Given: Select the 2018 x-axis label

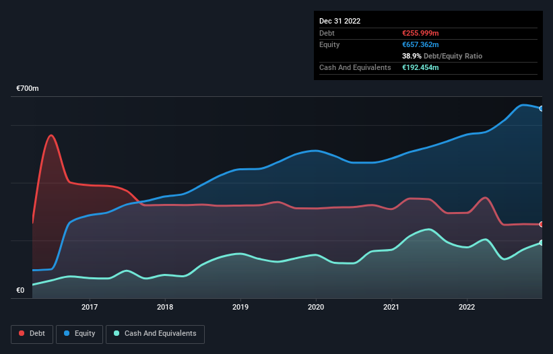Looking at the screenshot, I should point(165,307).
